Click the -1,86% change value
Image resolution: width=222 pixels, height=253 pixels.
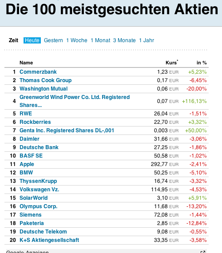click(198, 147)
